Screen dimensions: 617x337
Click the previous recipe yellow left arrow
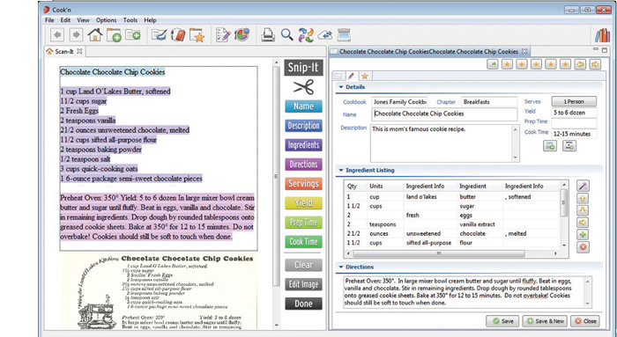[580, 64]
